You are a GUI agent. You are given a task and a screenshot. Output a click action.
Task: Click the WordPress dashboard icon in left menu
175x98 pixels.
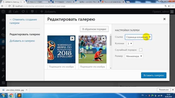tap(3, 20)
